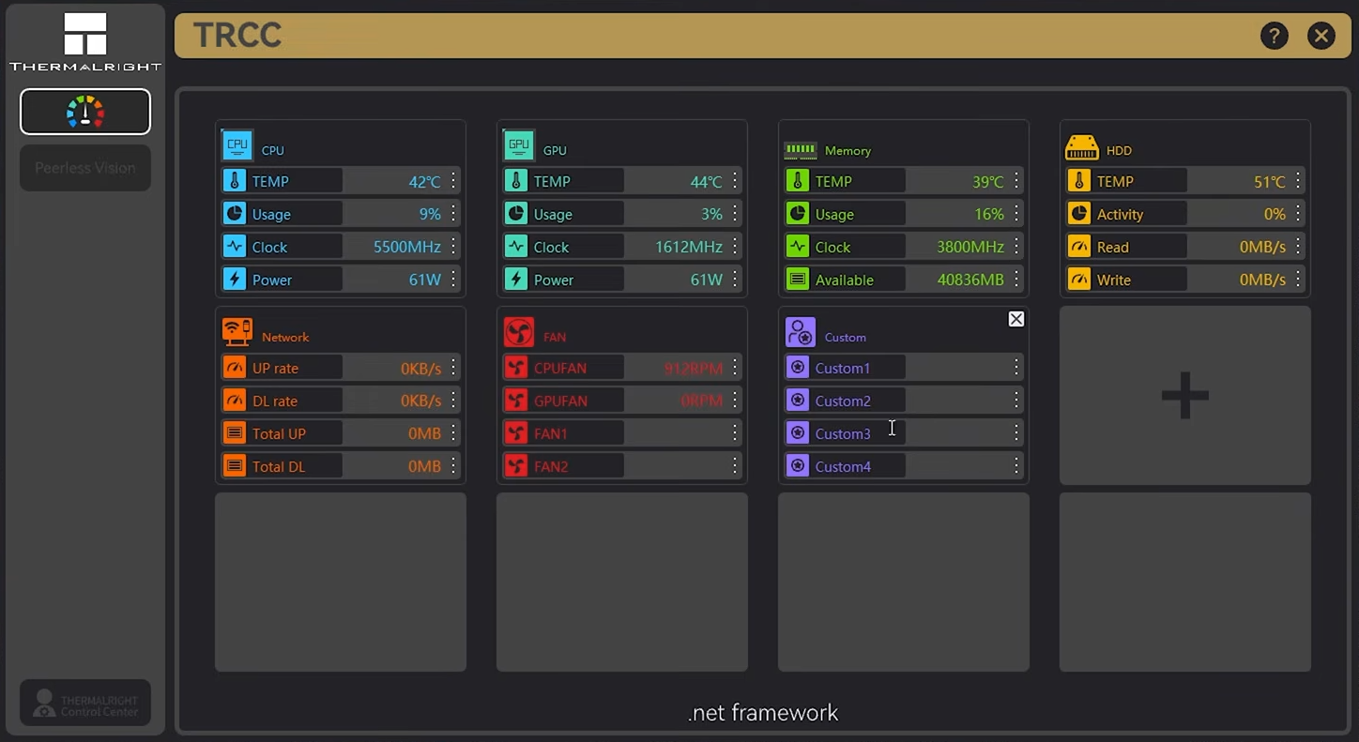Image resolution: width=1359 pixels, height=742 pixels.
Task: Open three-dot menu for Custom1 row
Action: coord(1016,368)
